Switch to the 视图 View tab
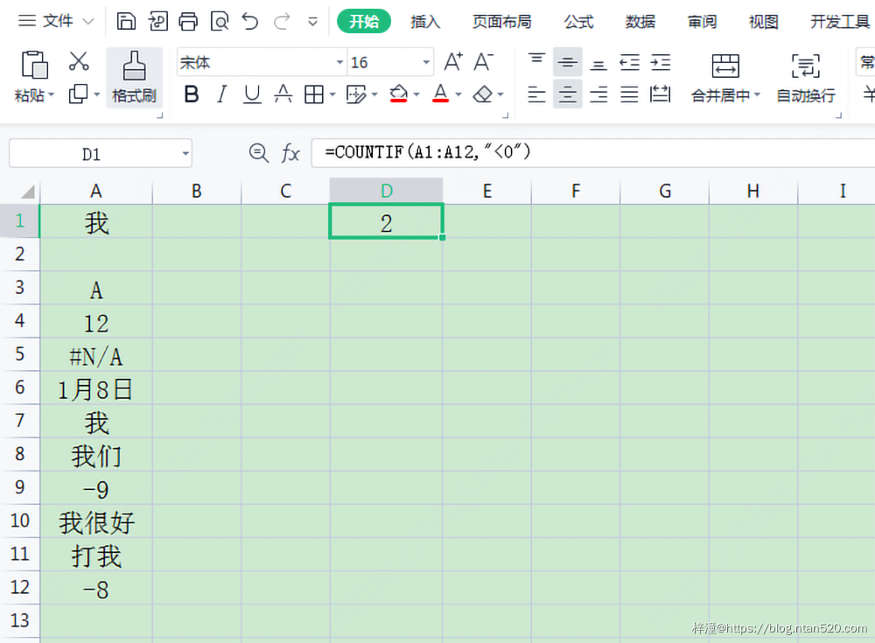The image size is (875, 643). point(763,21)
